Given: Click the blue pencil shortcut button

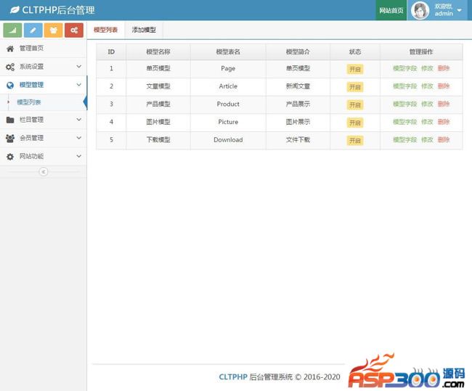Looking at the screenshot, I should (33, 30).
